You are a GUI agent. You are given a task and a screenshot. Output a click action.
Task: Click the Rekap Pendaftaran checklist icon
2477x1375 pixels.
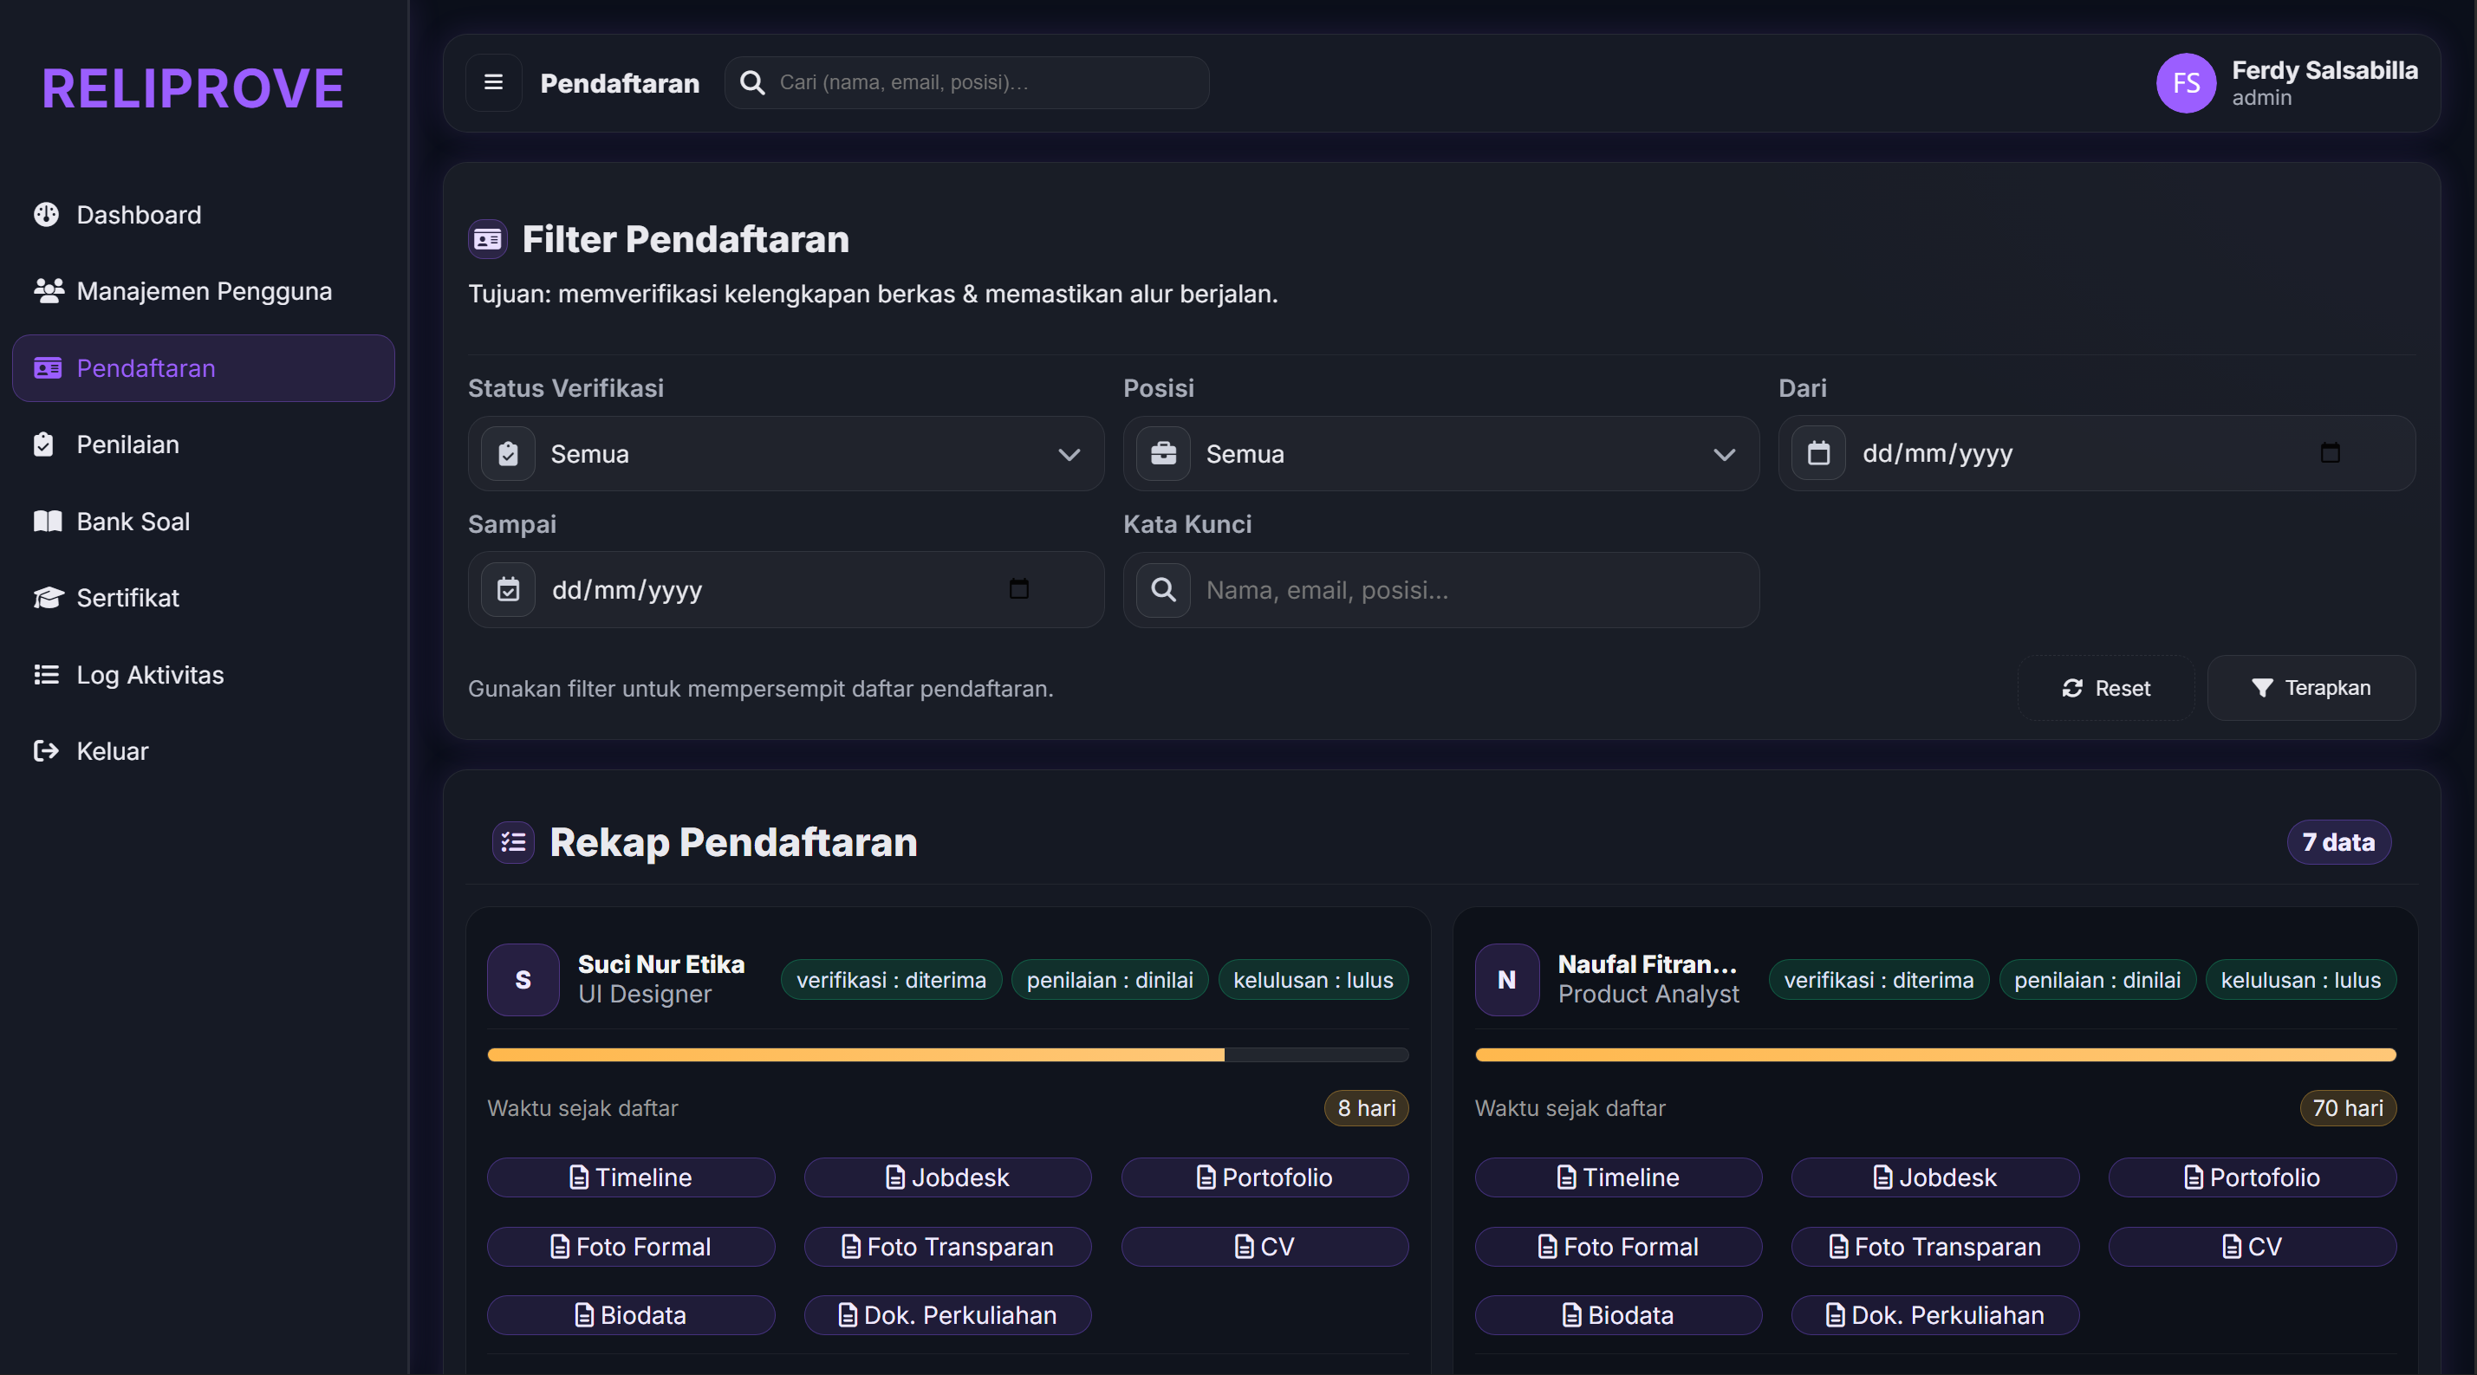[x=513, y=842]
